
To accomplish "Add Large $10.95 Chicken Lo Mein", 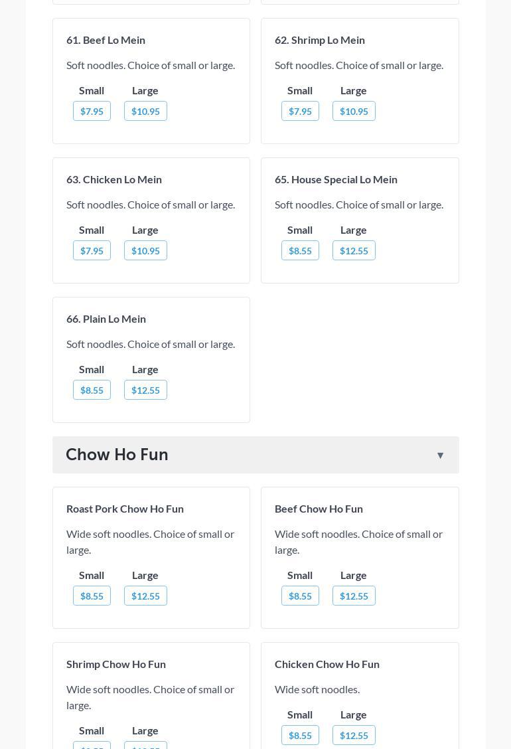I will point(145,251).
